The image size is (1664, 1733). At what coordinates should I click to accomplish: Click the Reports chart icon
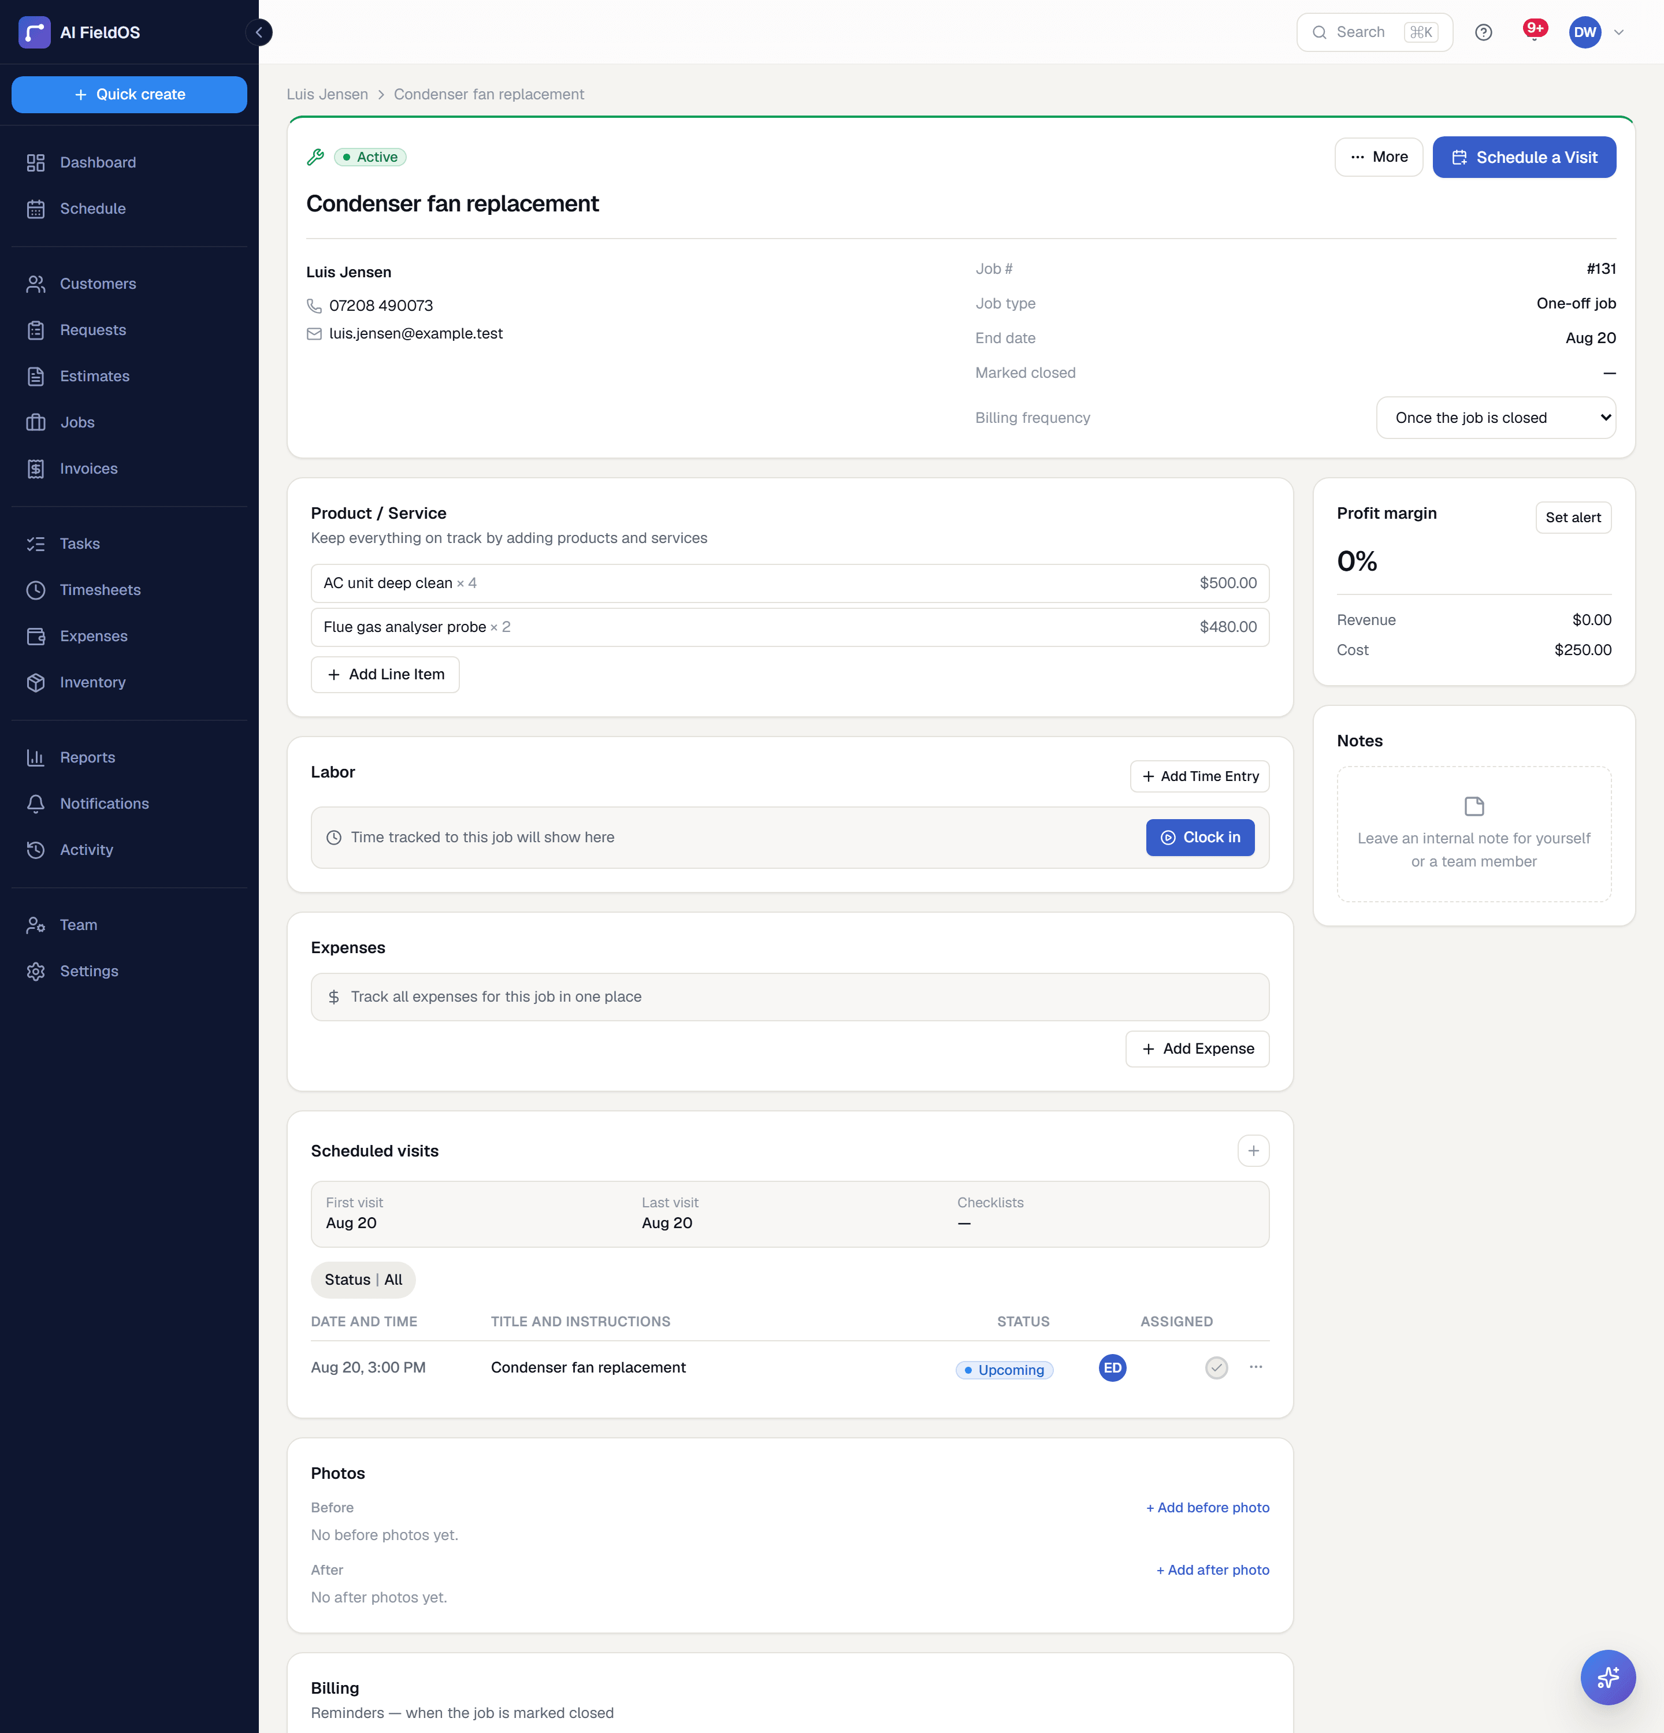tap(35, 757)
